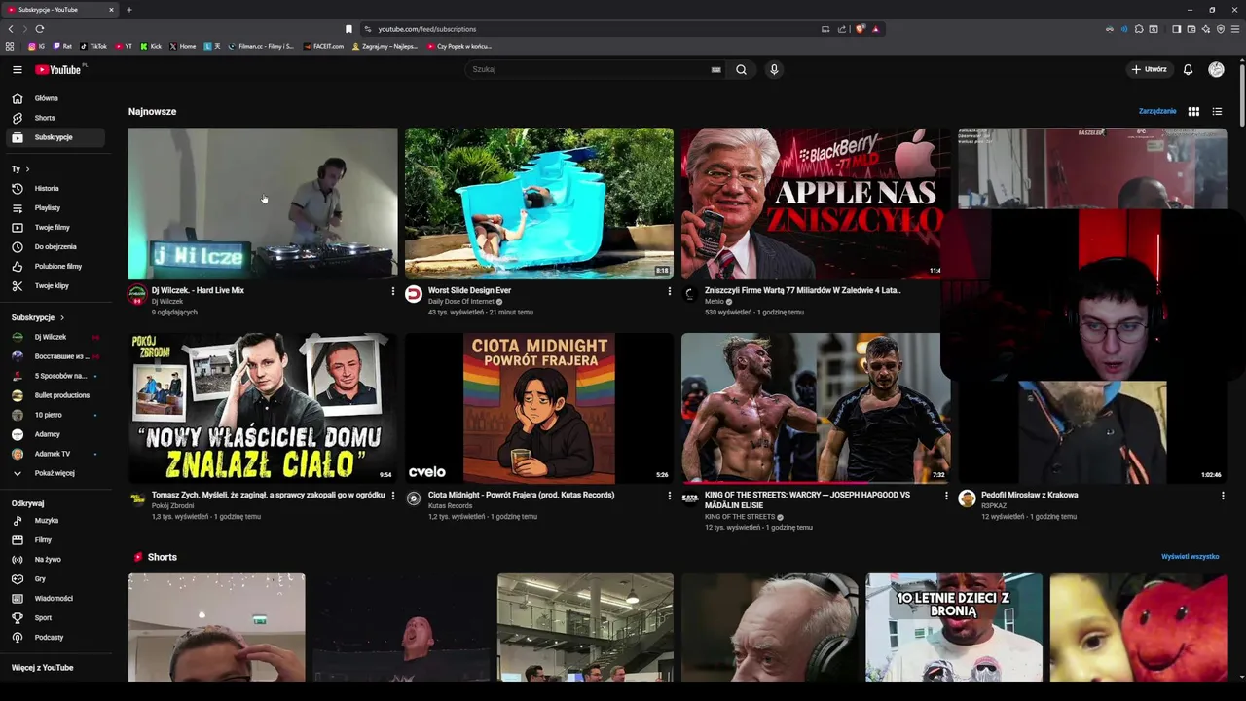This screenshot has height=701, width=1246.
Task: Open options menu for Ciota Midnight video
Action: [669, 495]
